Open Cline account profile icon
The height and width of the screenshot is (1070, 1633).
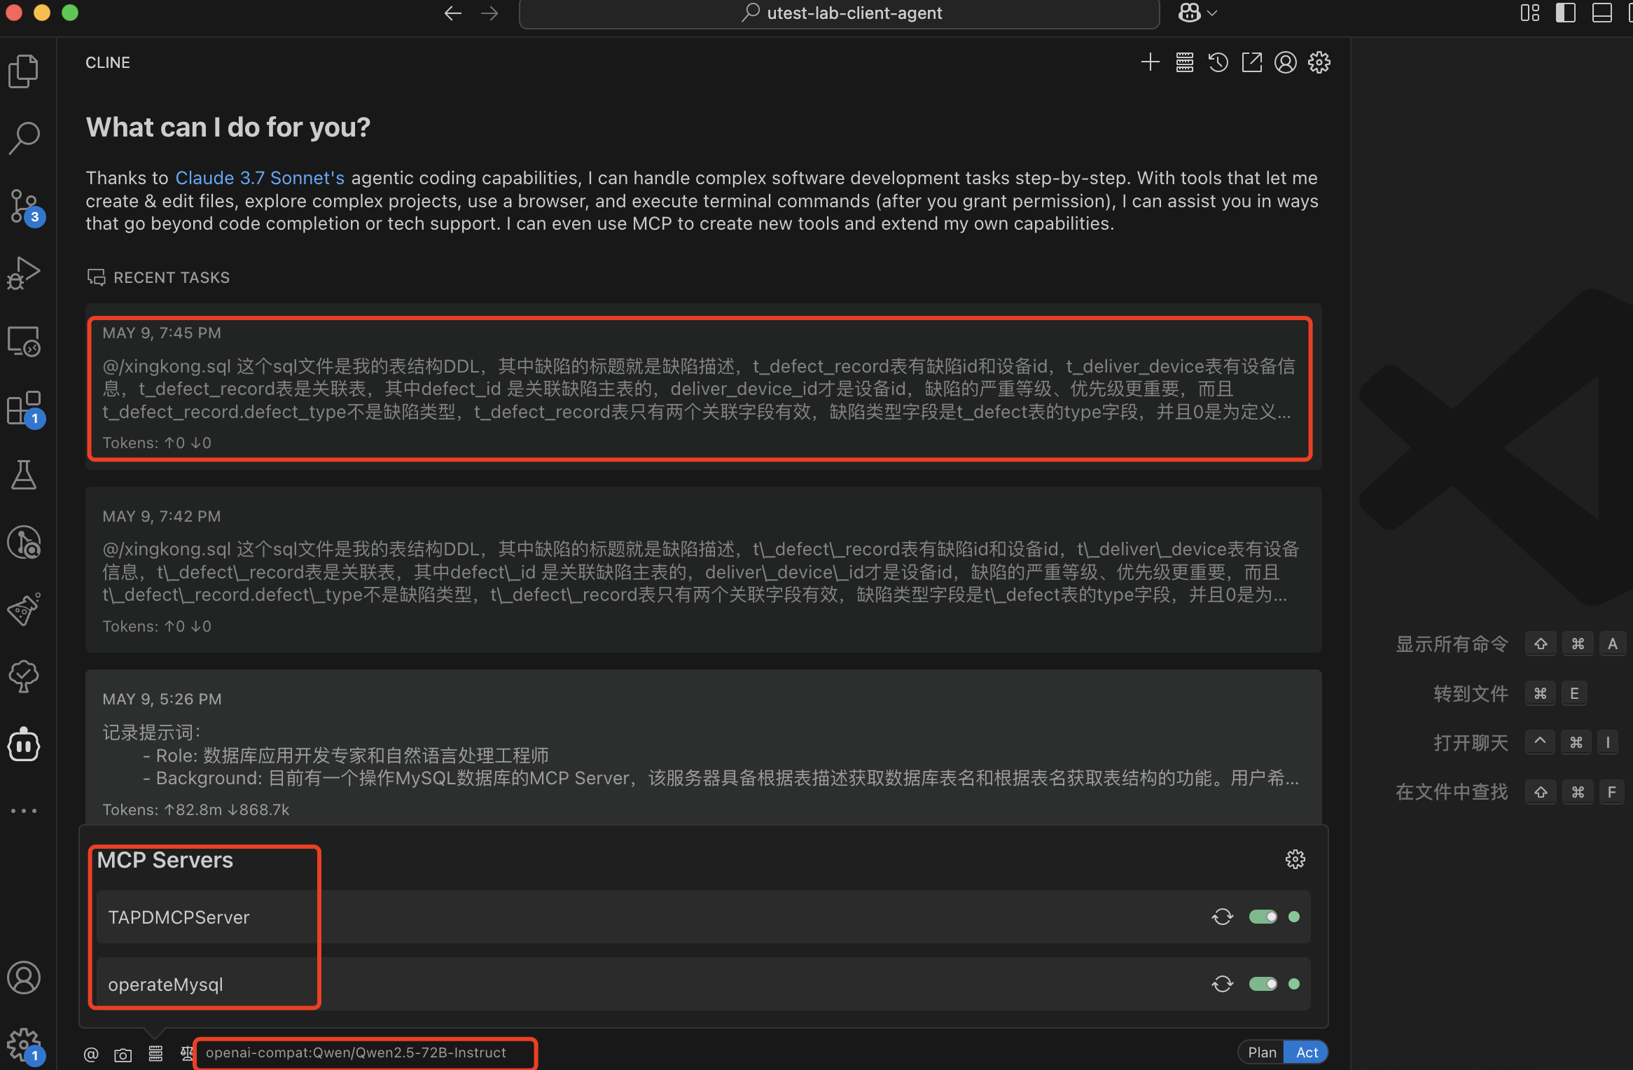tap(1285, 62)
